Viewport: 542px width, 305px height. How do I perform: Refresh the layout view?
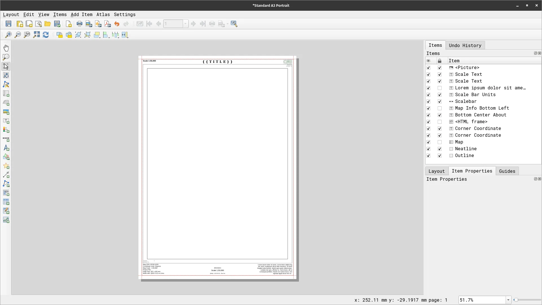(x=46, y=35)
